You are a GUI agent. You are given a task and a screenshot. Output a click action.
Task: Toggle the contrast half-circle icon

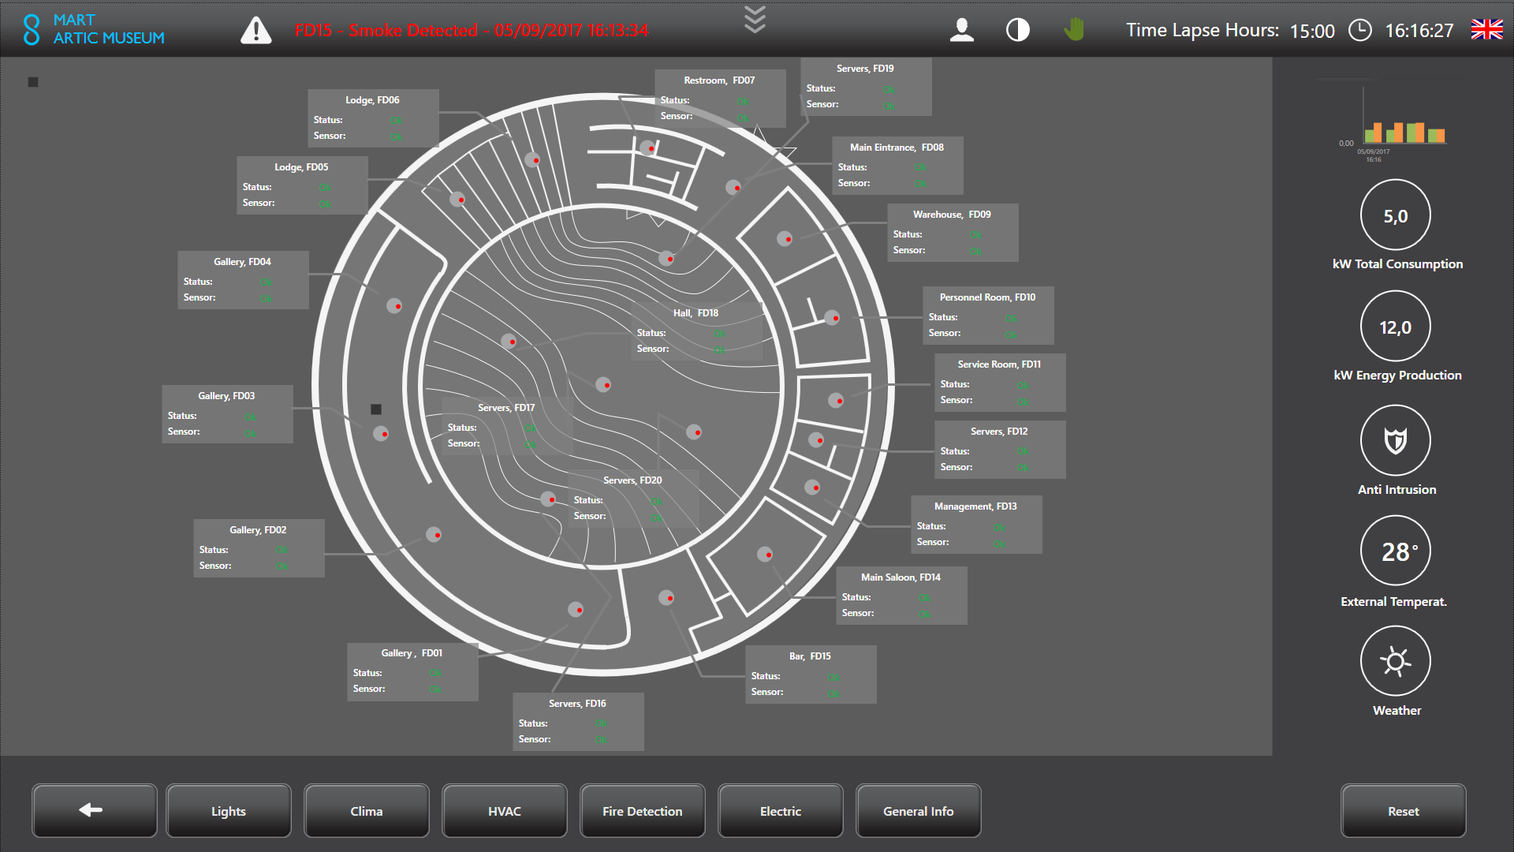pyautogui.click(x=1018, y=30)
